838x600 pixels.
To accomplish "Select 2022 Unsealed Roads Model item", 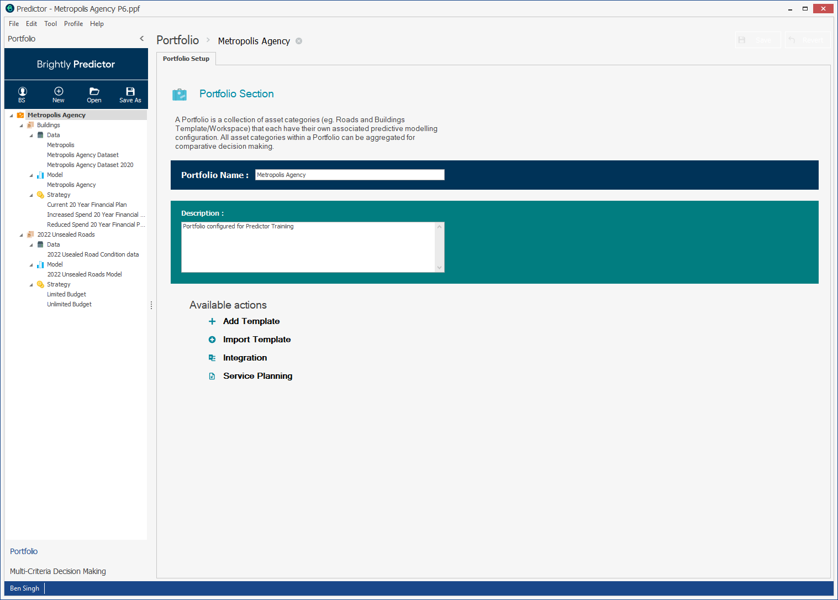I will tap(85, 274).
